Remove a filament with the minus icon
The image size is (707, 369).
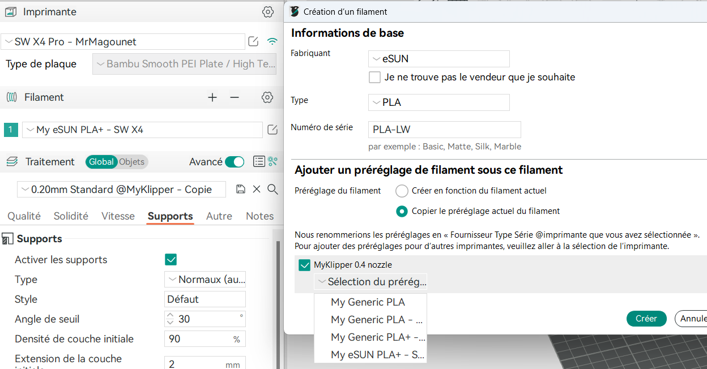click(x=235, y=97)
